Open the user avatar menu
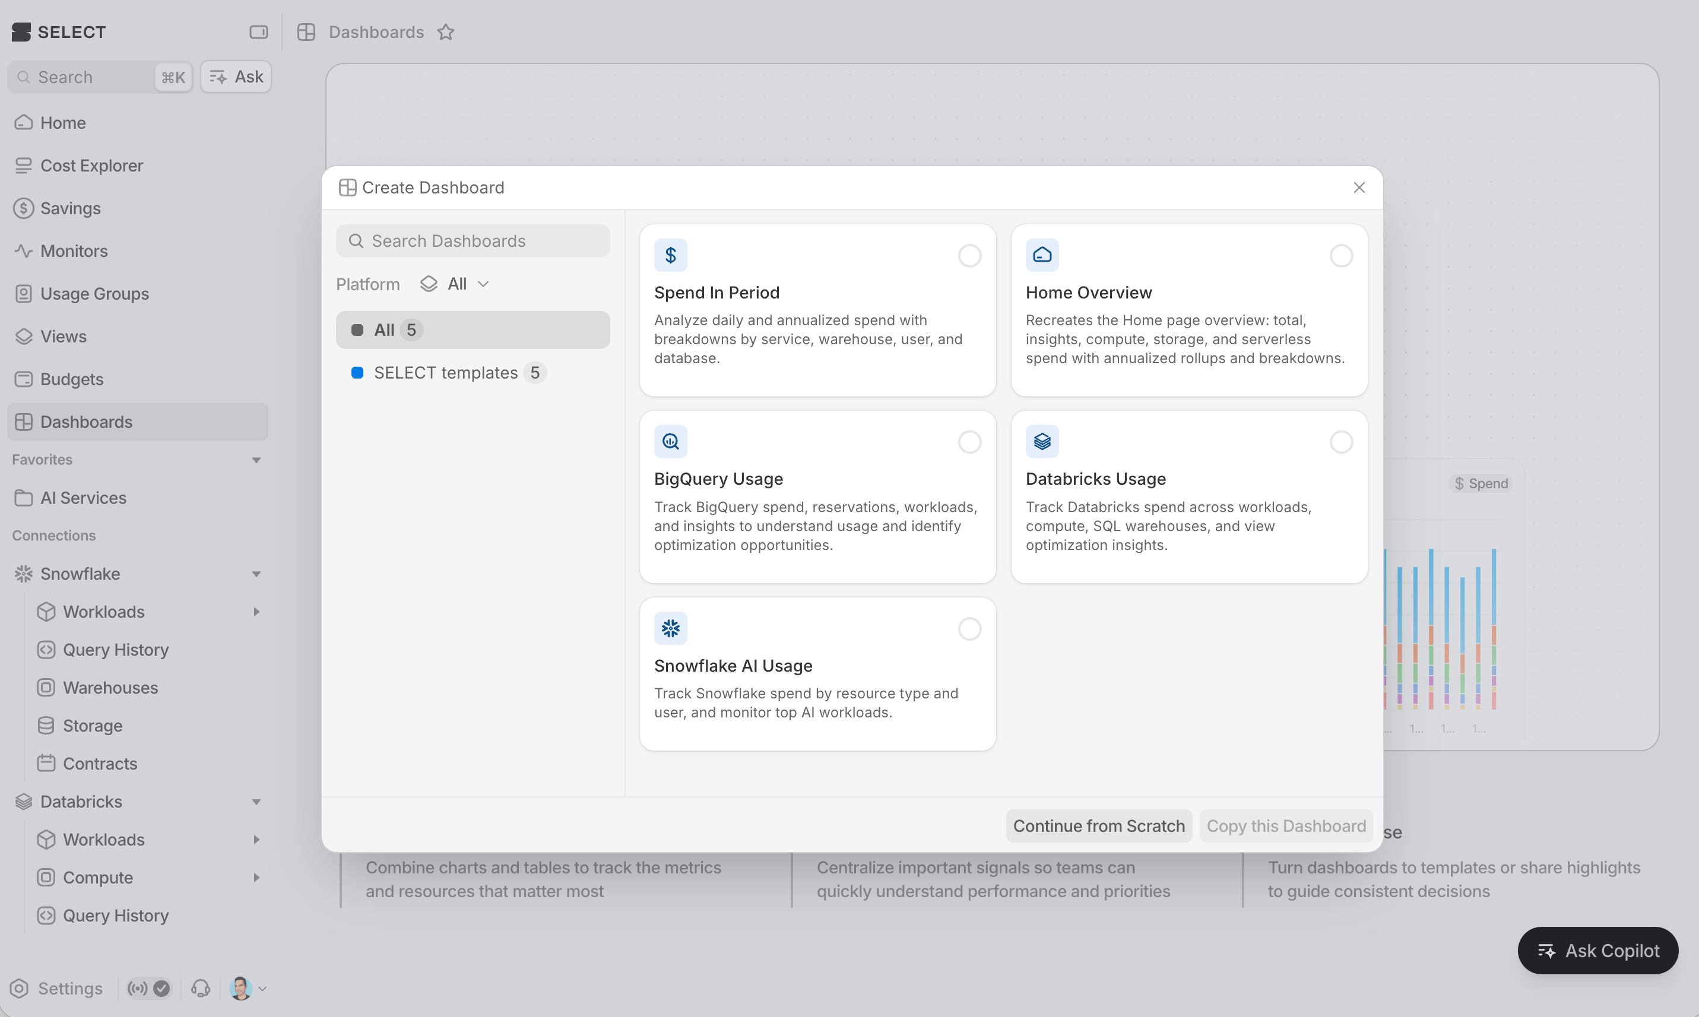1699x1017 pixels. [248, 988]
